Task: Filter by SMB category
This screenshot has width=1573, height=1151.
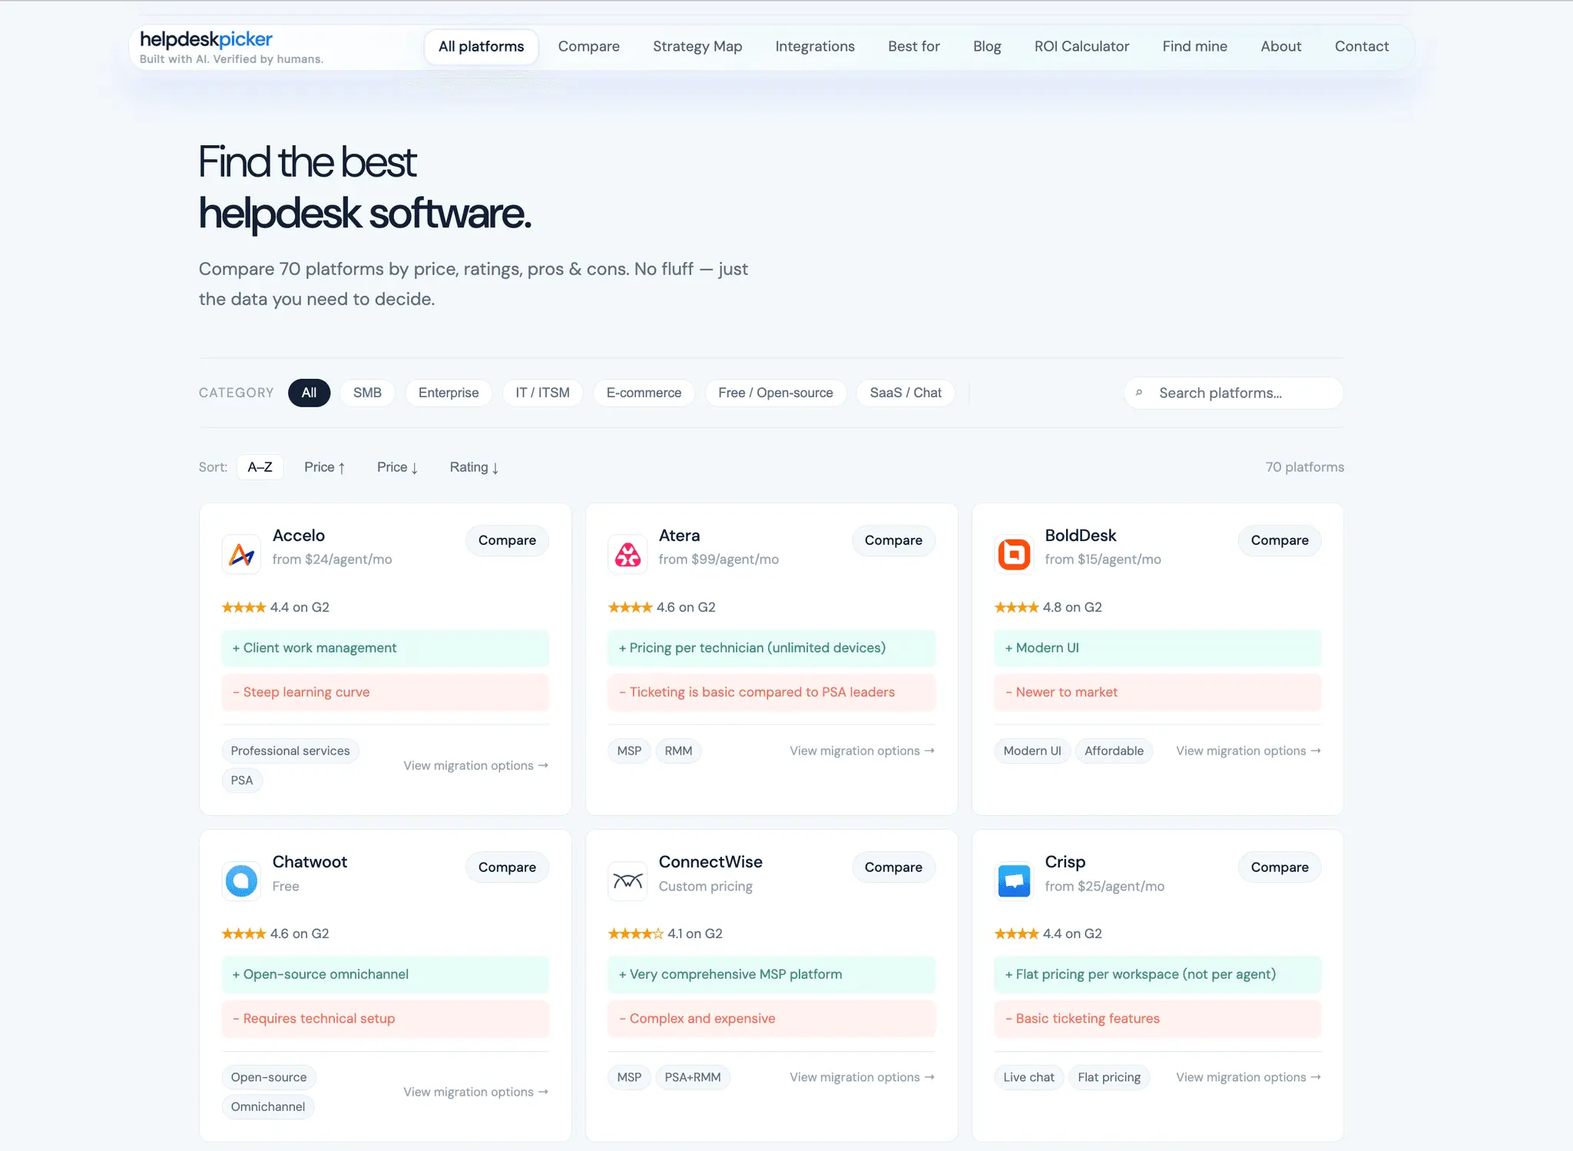Action: coord(367,393)
